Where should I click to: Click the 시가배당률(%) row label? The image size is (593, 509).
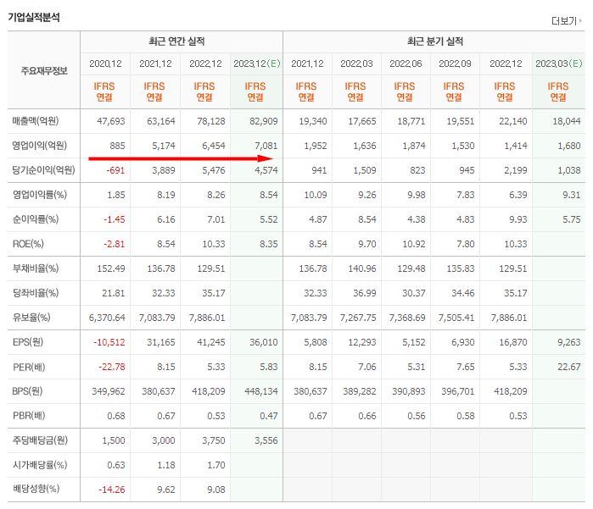click(x=40, y=465)
